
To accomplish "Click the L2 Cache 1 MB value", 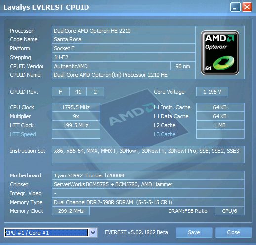I will click(220, 125).
